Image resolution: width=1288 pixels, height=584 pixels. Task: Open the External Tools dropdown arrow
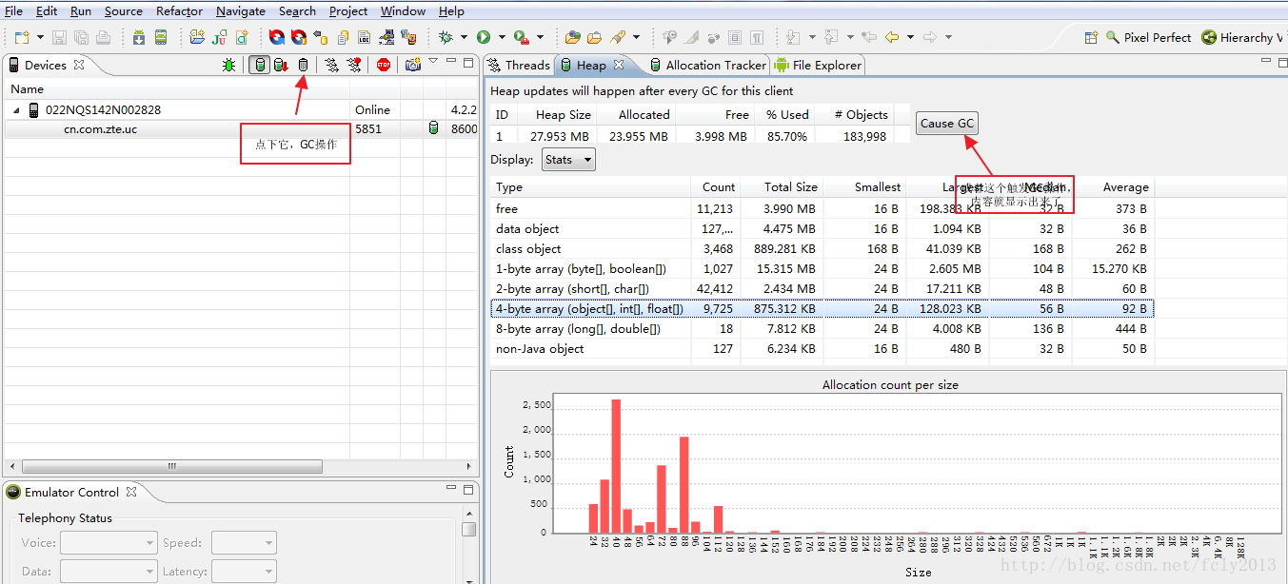click(540, 38)
